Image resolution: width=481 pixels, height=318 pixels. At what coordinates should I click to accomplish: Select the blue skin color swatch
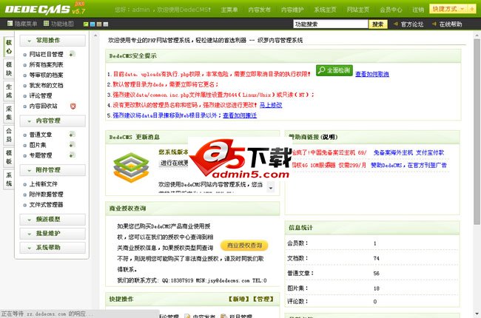pyautogui.click(x=92, y=24)
